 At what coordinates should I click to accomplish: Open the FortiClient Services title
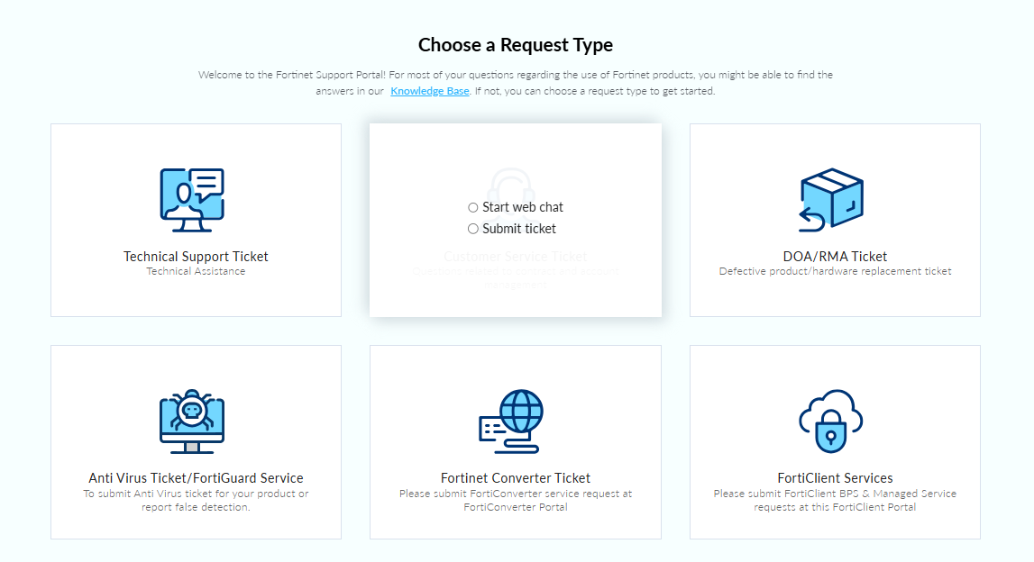(x=835, y=478)
